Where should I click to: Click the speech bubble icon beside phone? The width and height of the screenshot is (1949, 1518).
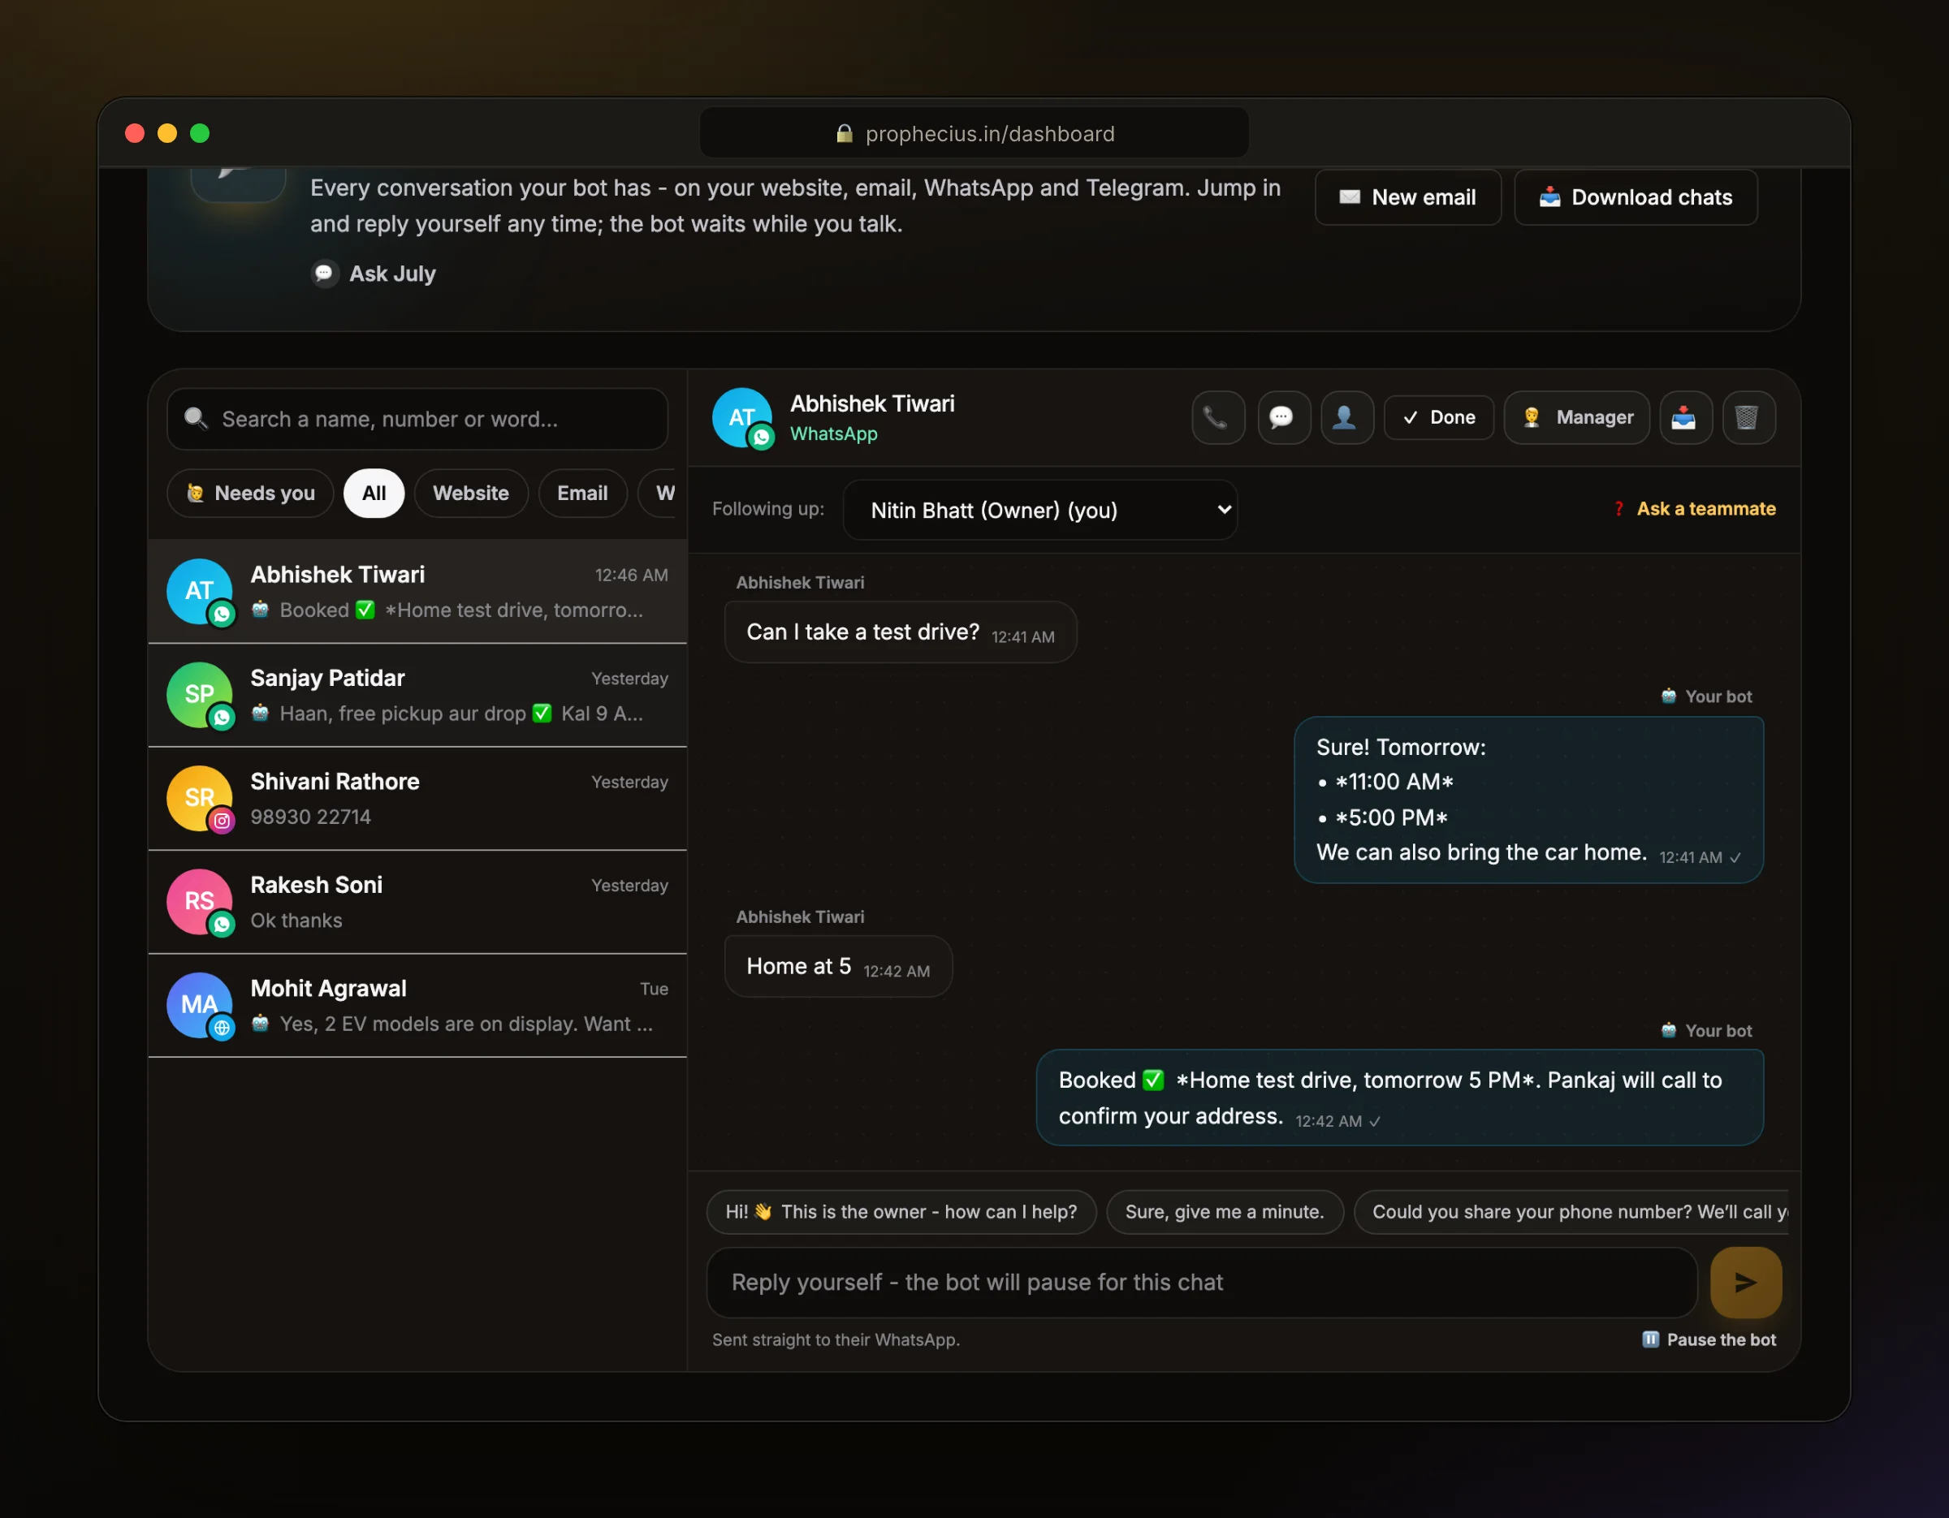[1283, 417]
